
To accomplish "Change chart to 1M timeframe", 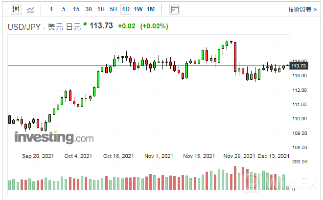I will coord(151,9).
